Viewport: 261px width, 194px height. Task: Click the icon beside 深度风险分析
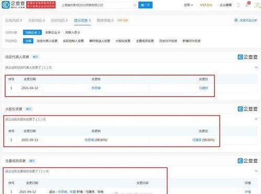236,20
